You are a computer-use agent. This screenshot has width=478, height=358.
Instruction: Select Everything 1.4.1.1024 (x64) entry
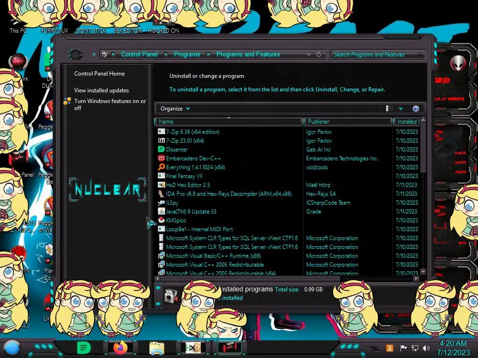(x=196, y=167)
